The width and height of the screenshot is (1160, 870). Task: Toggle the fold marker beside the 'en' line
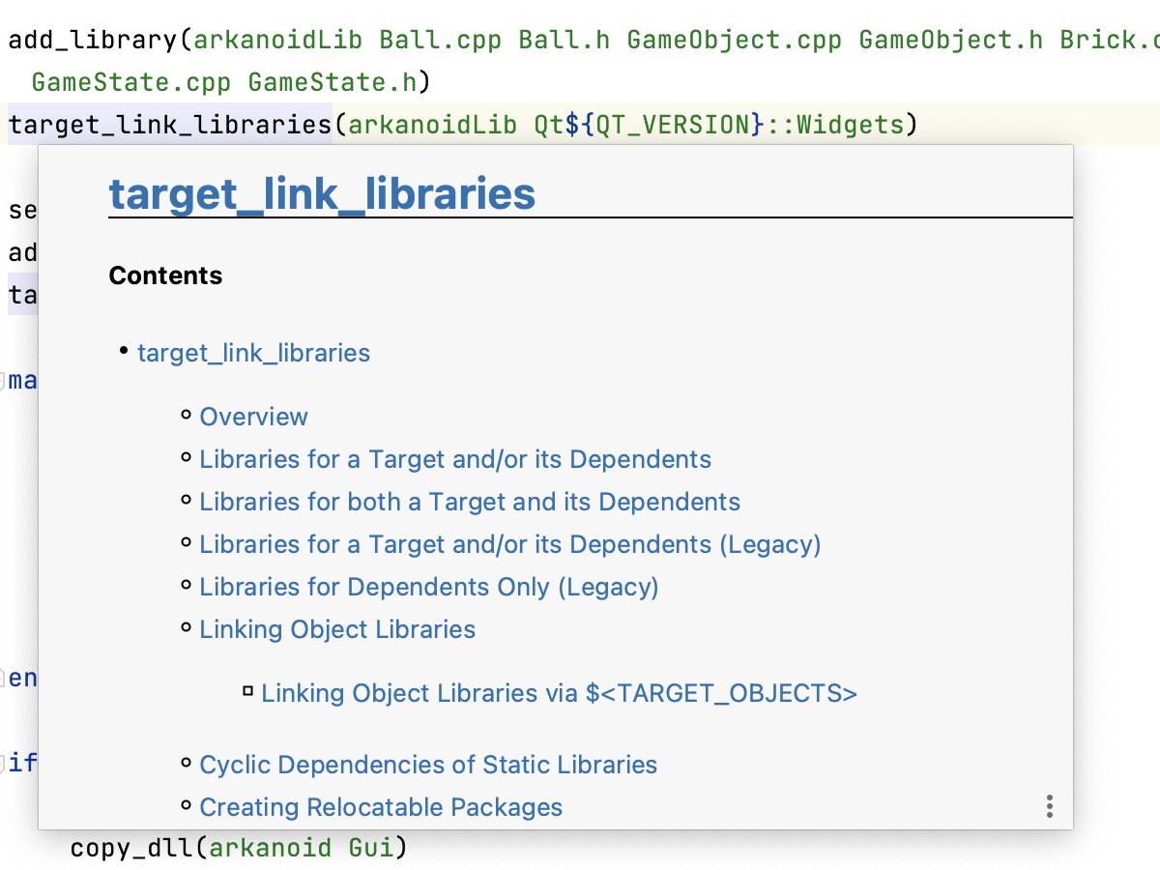(4, 678)
